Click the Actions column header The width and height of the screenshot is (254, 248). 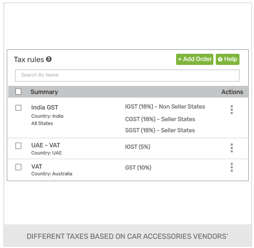click(x=232, y=92)
